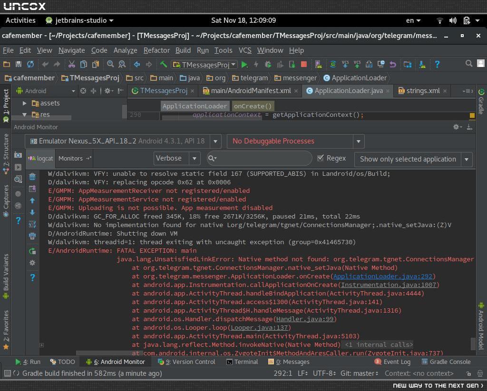Stop the process with the red square
This screenshot has width=487, height=391.
(x=304, y=64)
